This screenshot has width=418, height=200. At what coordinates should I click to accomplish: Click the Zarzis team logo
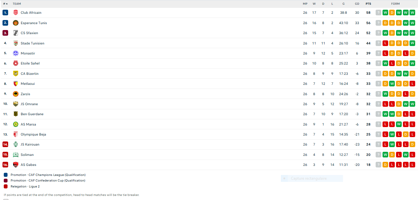coord(16,94)
